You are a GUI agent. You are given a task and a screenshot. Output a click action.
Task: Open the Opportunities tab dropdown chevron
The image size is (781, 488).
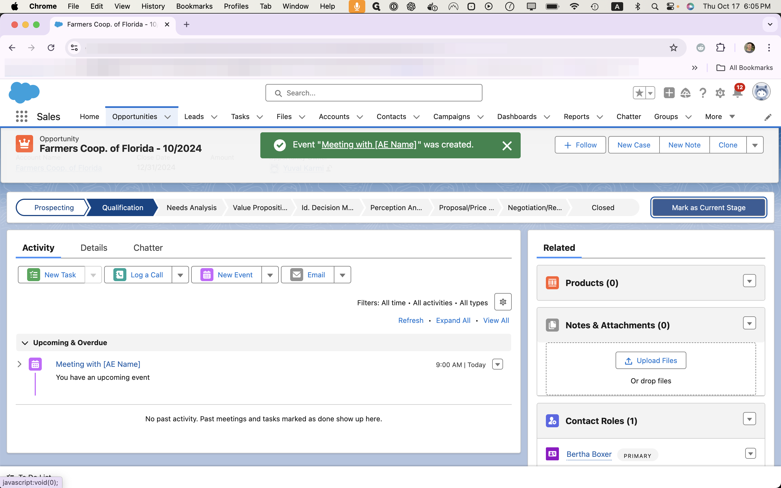coord(168,117)
